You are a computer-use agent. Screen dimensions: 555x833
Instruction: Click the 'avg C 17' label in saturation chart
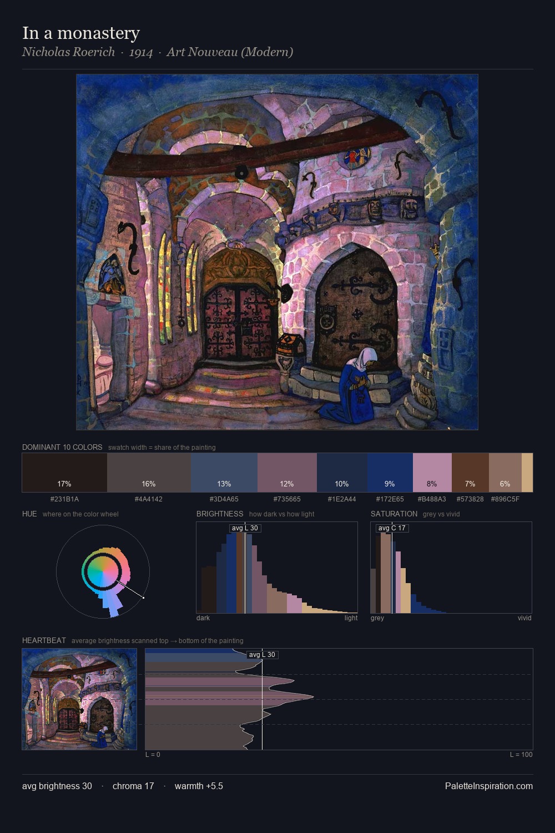[x=392, y=528]
